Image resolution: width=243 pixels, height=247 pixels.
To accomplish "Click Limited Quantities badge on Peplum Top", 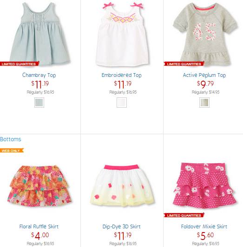I will (184, 64).
